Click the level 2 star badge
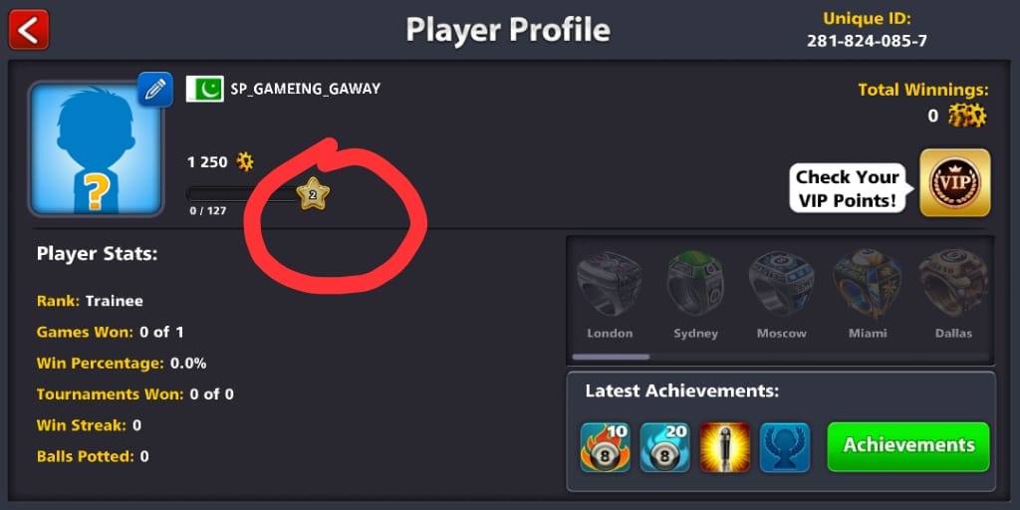The height and width of the screenshot is (510, 1020). pyautogui.click(x=313, y=194)
